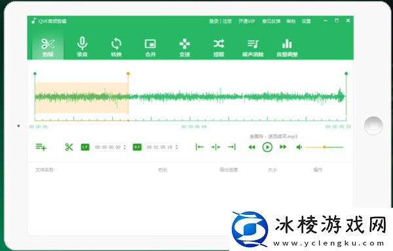Set right point with RP button
393x251 pixels.
coord(137,147)
